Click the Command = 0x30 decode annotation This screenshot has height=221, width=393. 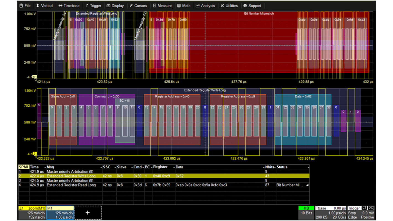[107, 97]
